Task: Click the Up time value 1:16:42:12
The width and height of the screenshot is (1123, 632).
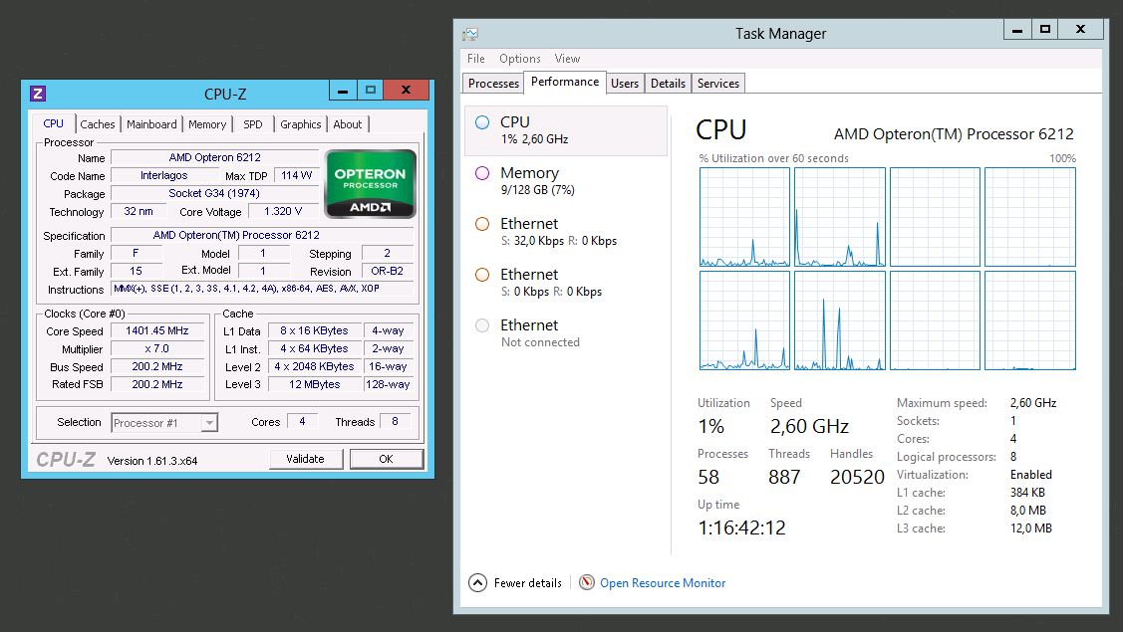Action: (741, 528)
